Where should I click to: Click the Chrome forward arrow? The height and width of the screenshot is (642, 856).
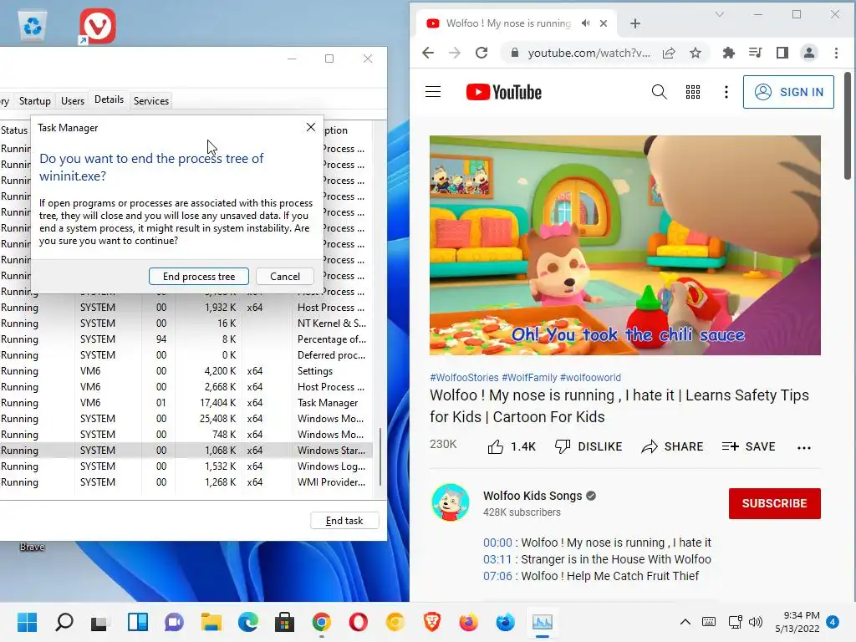454,53
